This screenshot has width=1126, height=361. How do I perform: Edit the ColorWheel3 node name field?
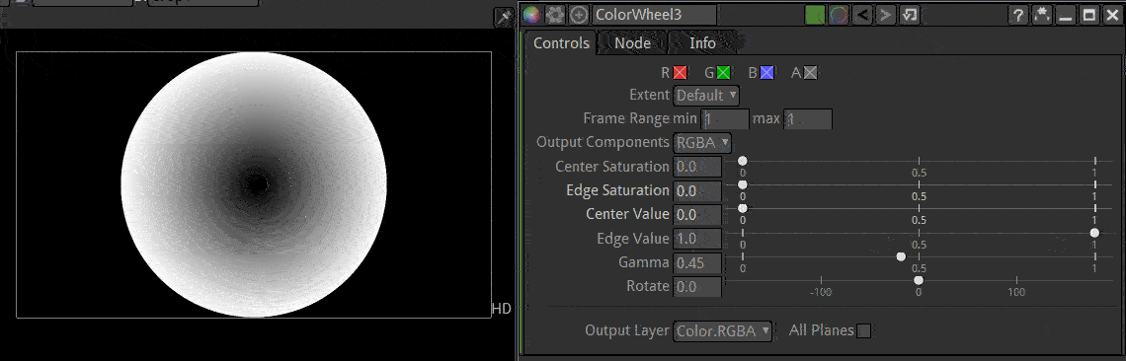[654, 15]
